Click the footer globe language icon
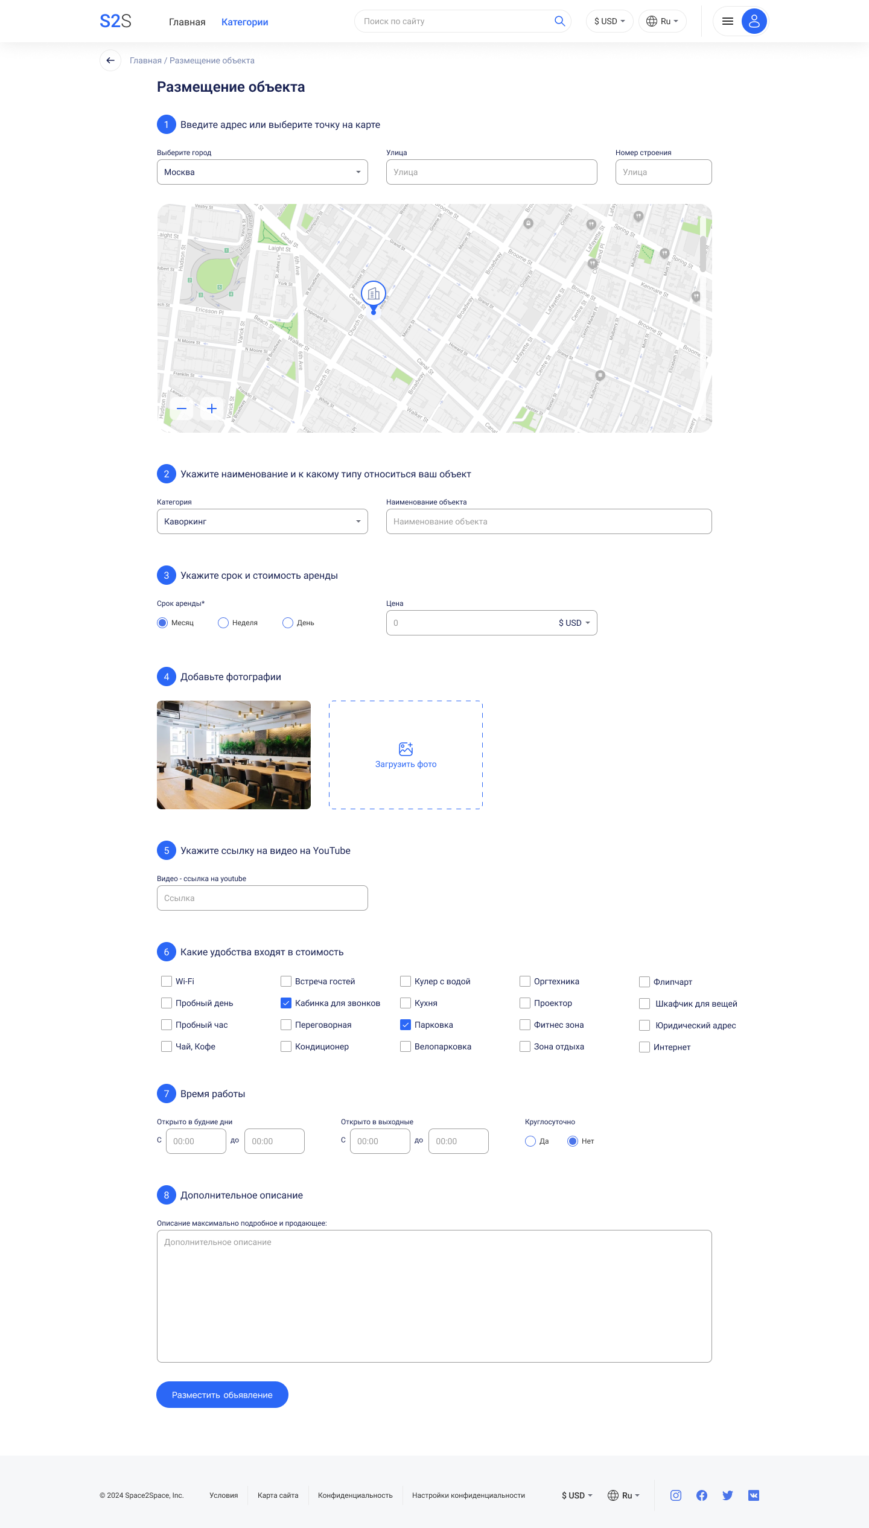 click(x=613, y=1495)
